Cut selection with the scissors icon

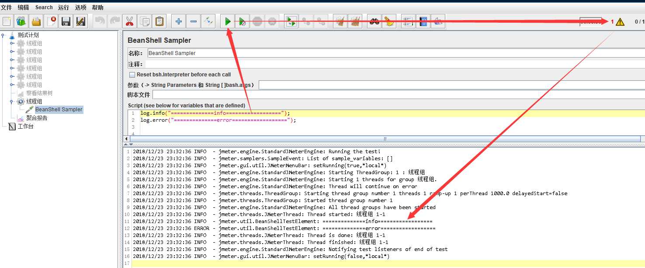pyautogui.click(x=130, y=21)
